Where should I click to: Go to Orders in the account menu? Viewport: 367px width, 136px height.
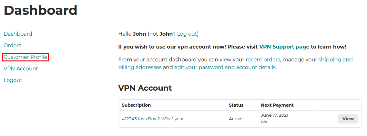[12, 45]
